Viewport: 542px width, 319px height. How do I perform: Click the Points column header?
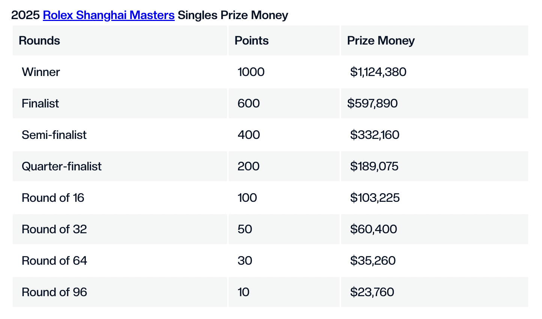[252, 41]
